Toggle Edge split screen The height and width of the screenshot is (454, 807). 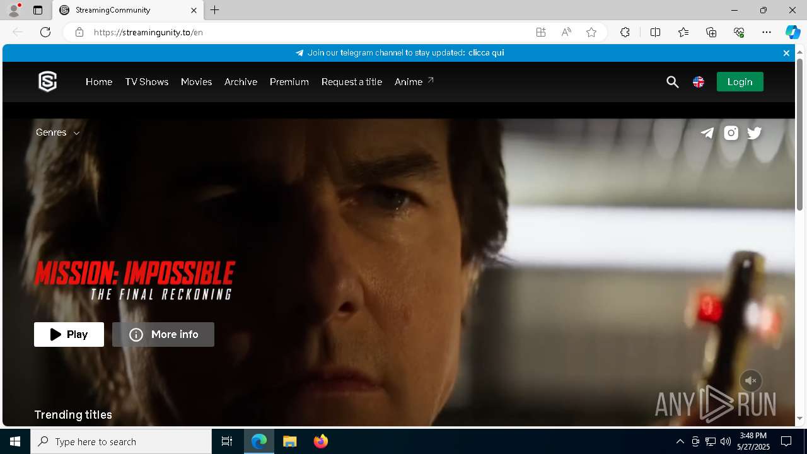point(655,32)
